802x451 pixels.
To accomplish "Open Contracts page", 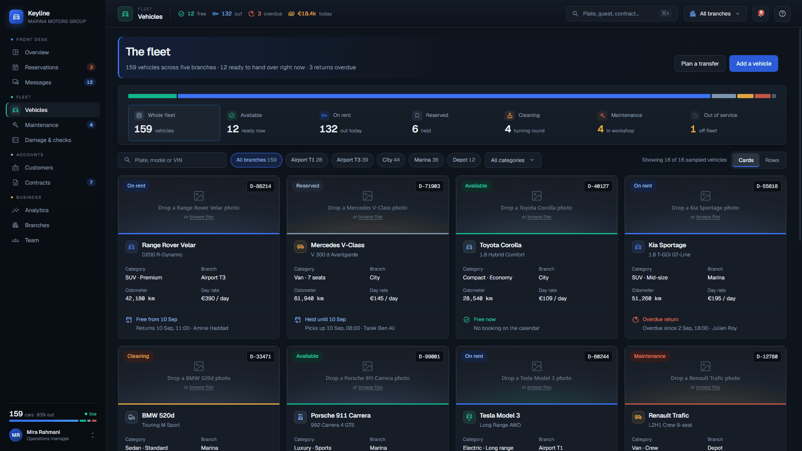I will [x=53, y=182].
